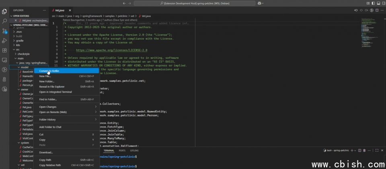Open the Apache license URL link
Image resolution: width=386 pixels, height=169 pixels.
coord(111,50)
